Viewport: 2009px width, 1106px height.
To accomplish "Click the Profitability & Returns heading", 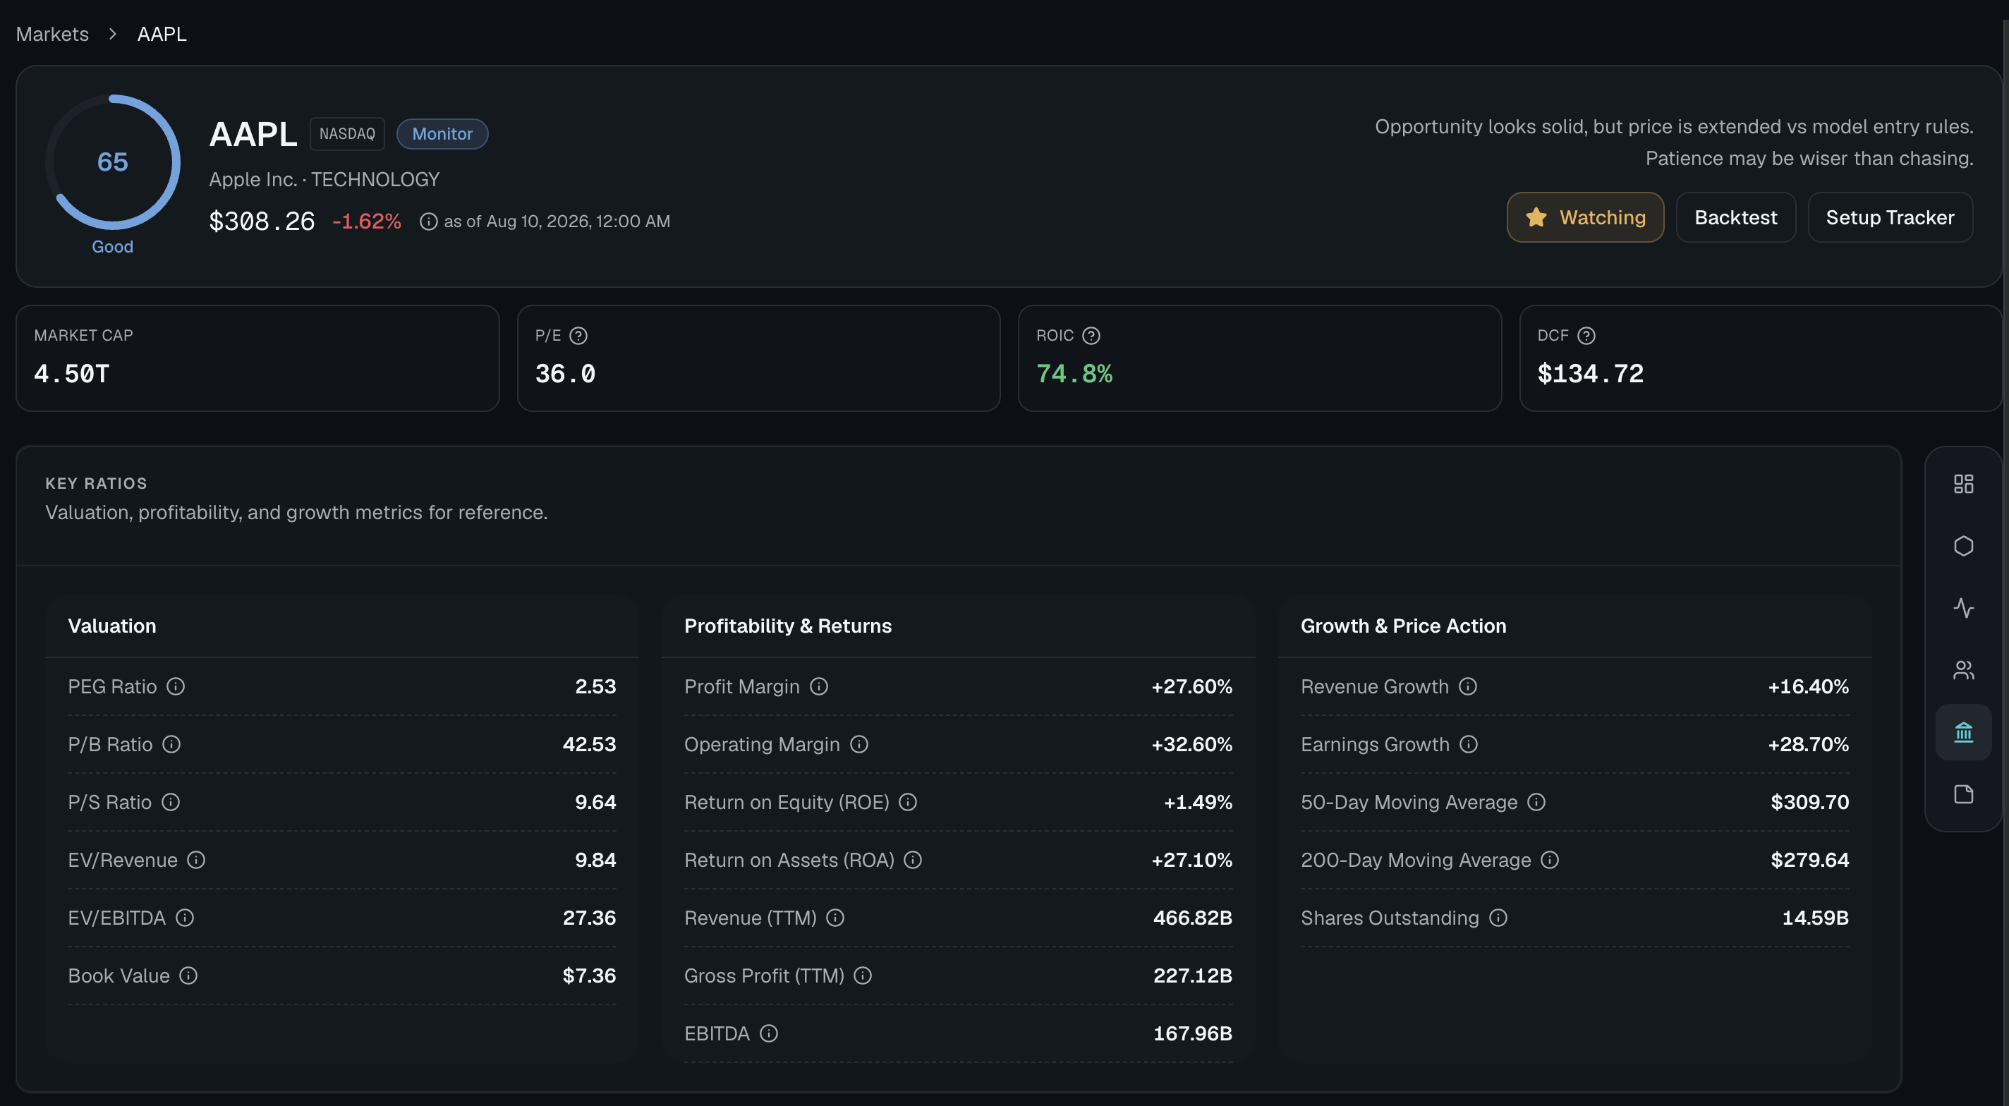I will coord(788,626).
